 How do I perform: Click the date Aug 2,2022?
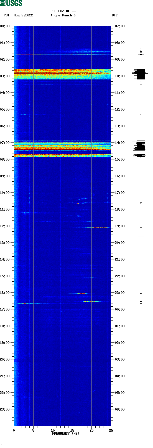23,15
